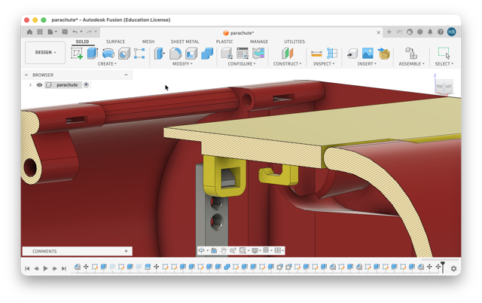Switch to the SURFACE tab
This screenshot has height=303, width=482.
coord(115,41)
